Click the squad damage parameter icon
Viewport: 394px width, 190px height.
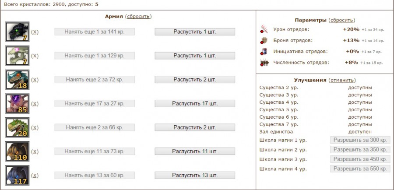tap(264, 29)
